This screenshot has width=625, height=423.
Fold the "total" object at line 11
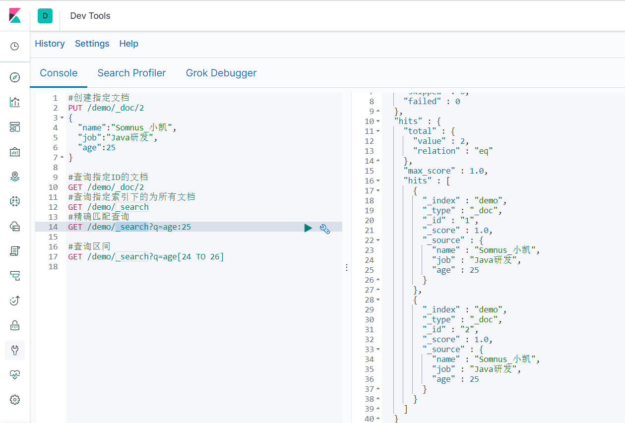click(378, 131)
